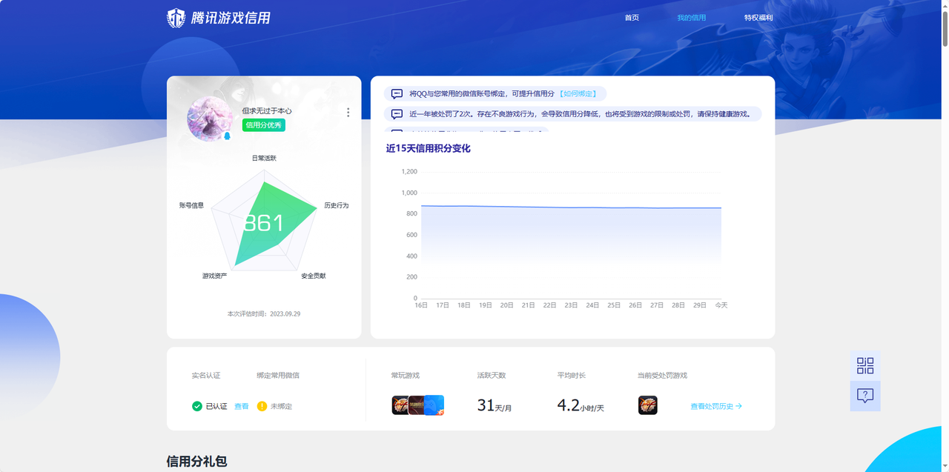Click the 今天 label on the chart axis
Image resolution: width=949 pixels, height=472 pixels.
721,305
